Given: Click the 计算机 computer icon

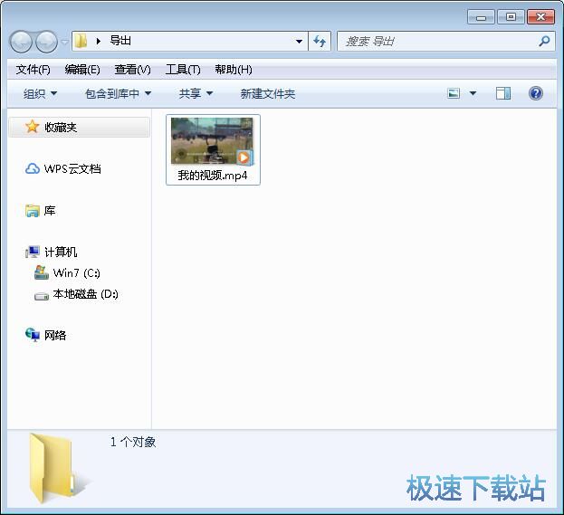Looking at the screenshot, I should tap(33, 252).
